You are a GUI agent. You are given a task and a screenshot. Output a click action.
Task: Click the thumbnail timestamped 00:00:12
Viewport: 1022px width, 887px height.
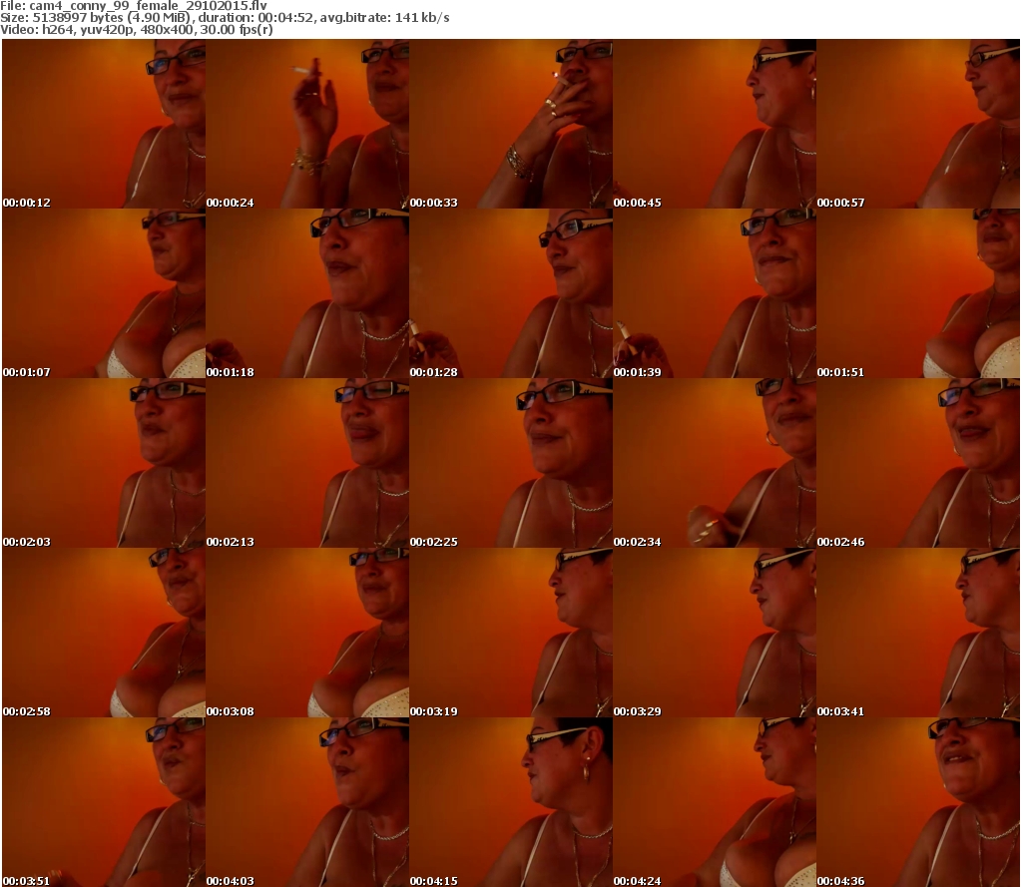(104, 124)
